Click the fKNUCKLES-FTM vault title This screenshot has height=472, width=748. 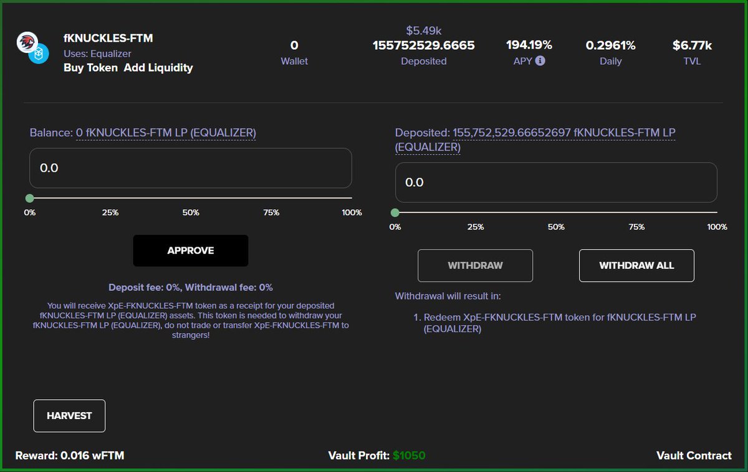point(108,38)
